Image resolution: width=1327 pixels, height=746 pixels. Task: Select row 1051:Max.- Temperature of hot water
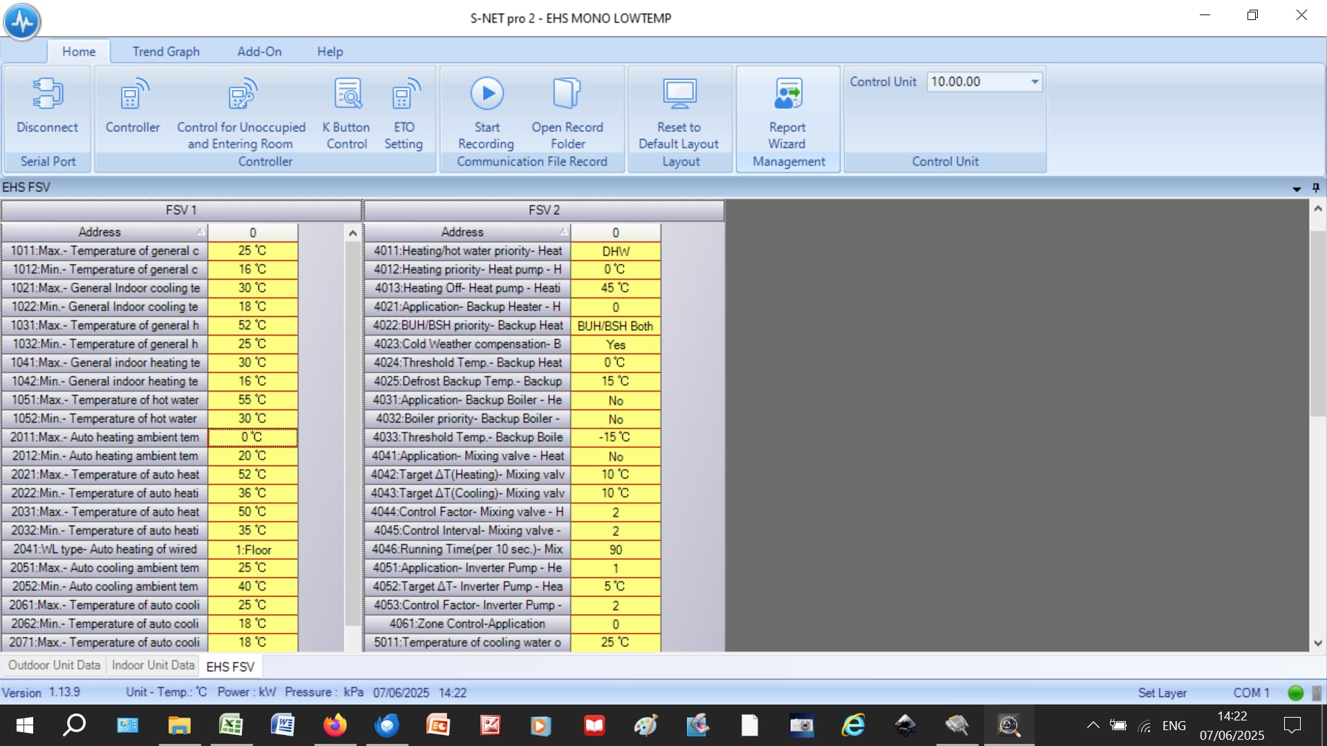(104, 400)
